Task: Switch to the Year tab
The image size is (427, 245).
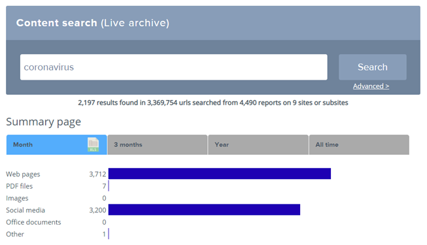Action: click(258, 145)
